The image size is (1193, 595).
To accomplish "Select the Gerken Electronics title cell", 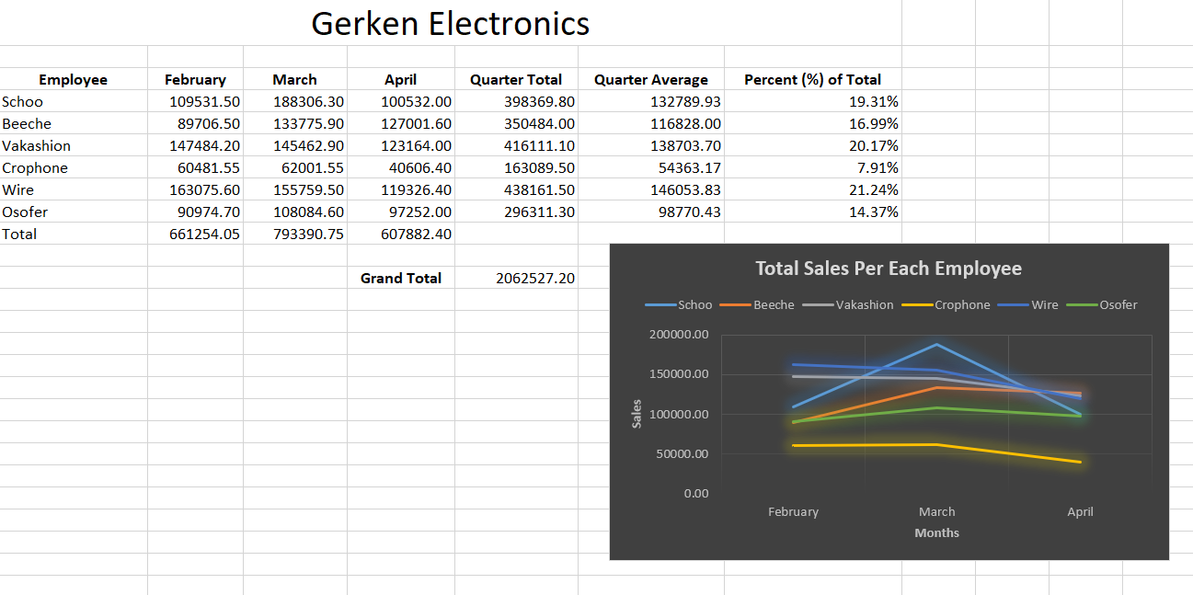I will pos(450,23).
